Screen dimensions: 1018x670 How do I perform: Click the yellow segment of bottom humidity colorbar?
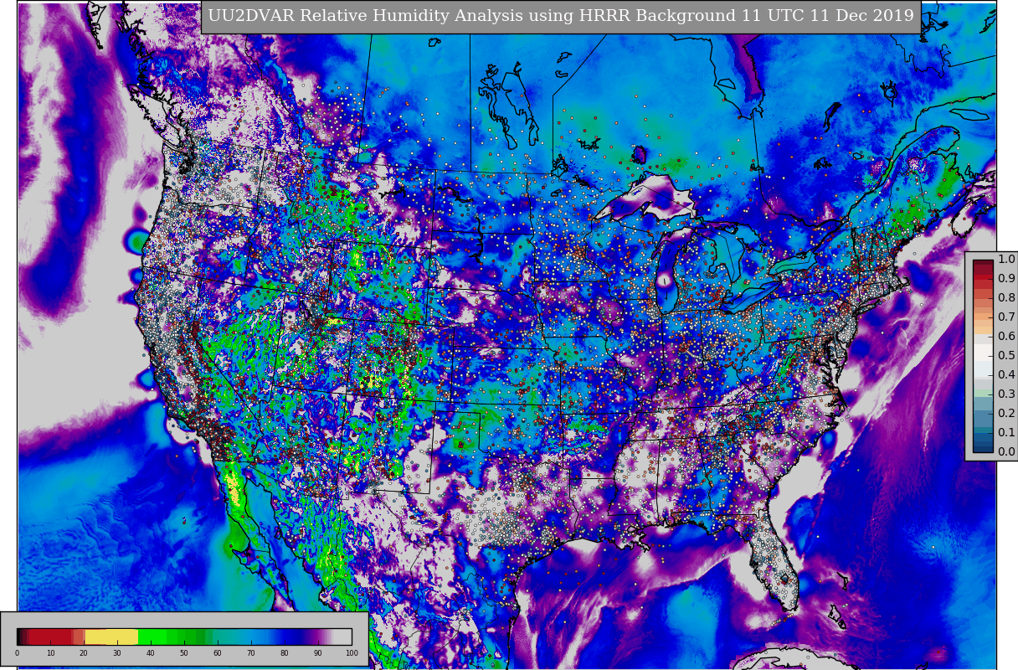point(111,636)
